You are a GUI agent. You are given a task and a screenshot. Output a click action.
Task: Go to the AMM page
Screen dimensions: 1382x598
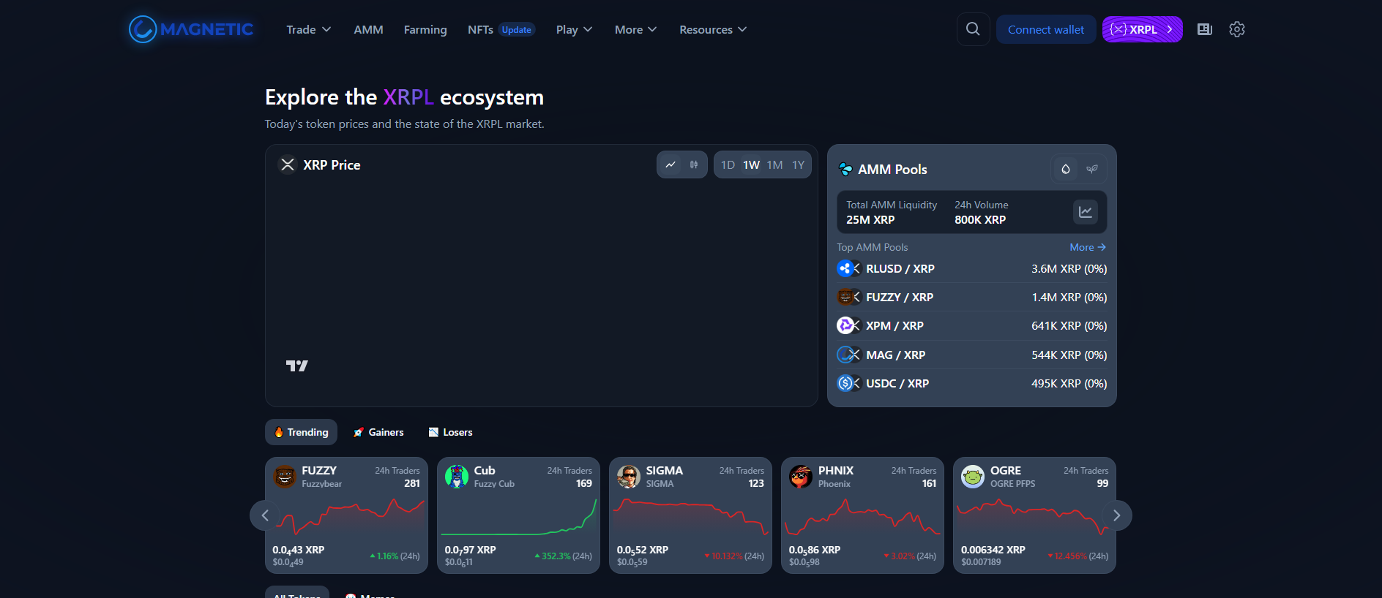tap(368, 29)
